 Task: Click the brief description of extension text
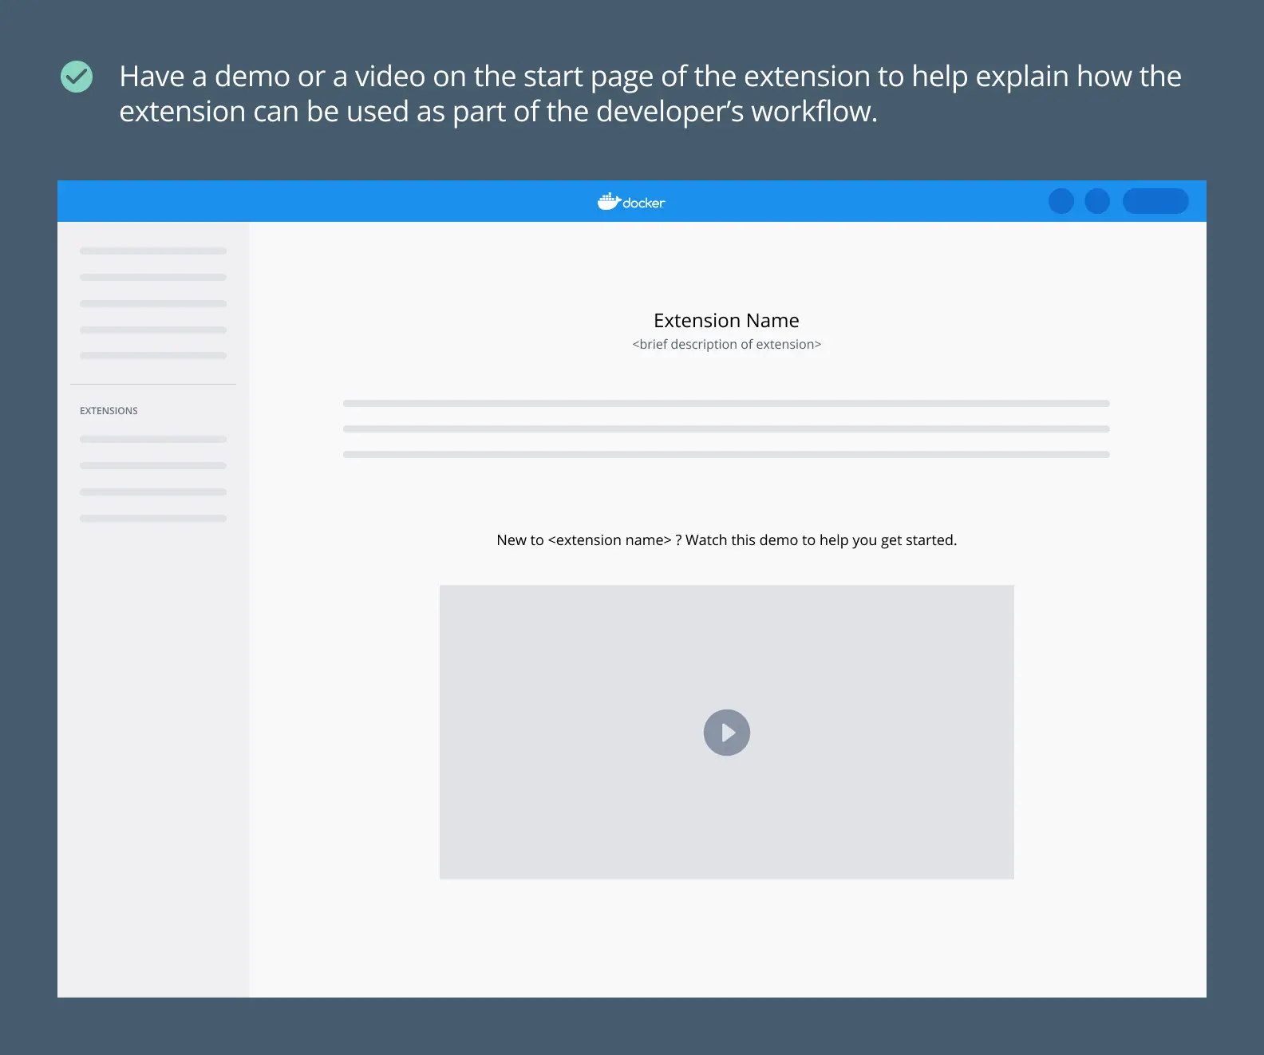[726, 345]
